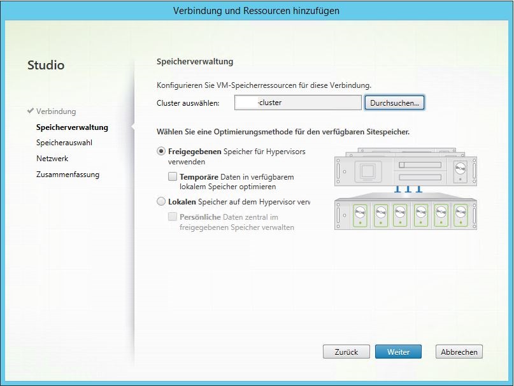514x386 pixels.
Task: Click the disk icon on the hypervisor server illustration
Action: [x=460, y=171]
